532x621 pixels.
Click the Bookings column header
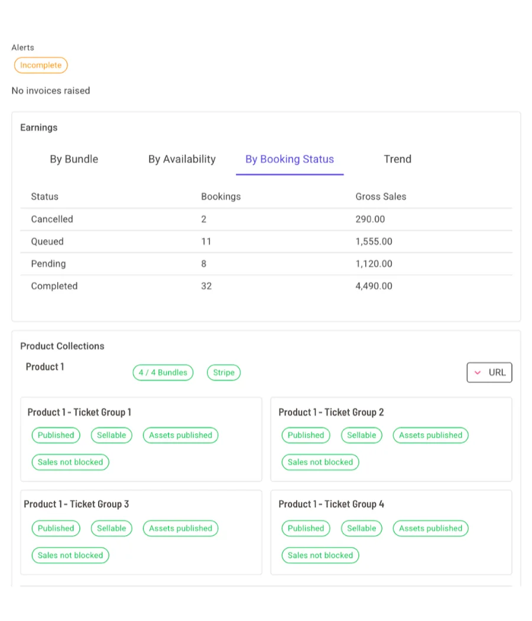pyautogui.click(x=221, y=197)
